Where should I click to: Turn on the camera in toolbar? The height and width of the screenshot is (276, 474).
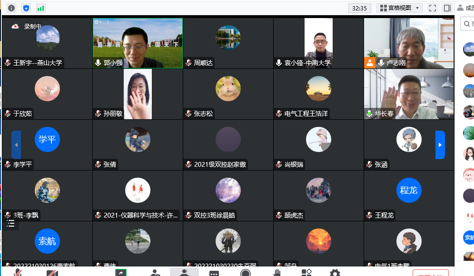click(x=52, y=273)
